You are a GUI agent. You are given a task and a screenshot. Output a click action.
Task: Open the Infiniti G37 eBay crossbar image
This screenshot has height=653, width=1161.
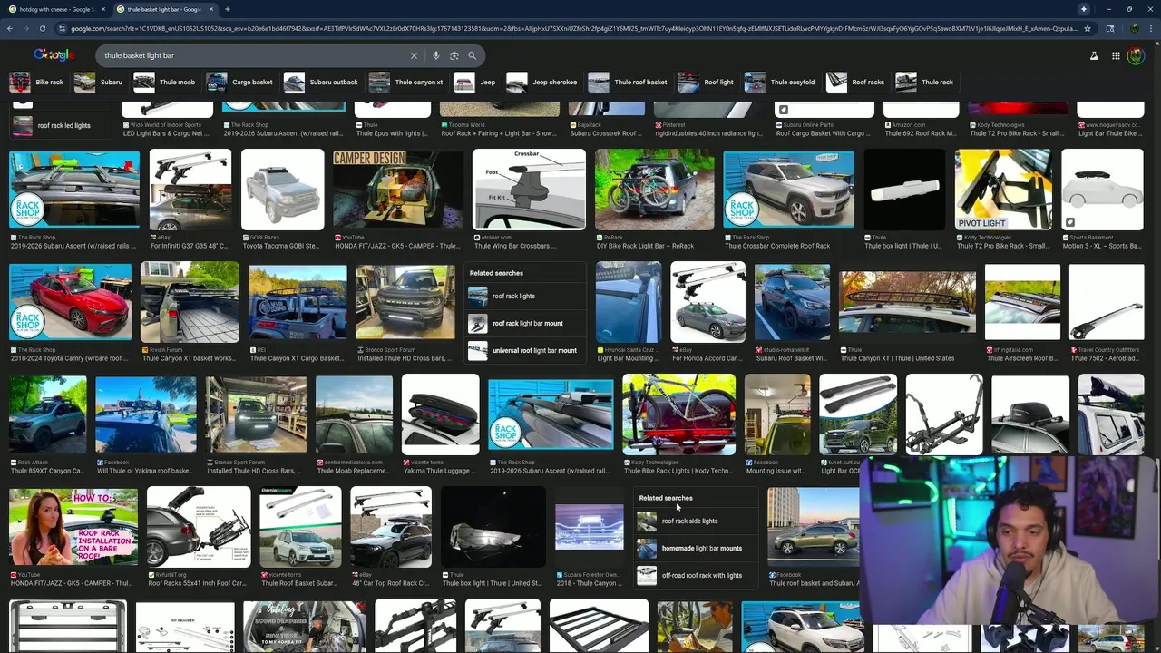point(190,190)
